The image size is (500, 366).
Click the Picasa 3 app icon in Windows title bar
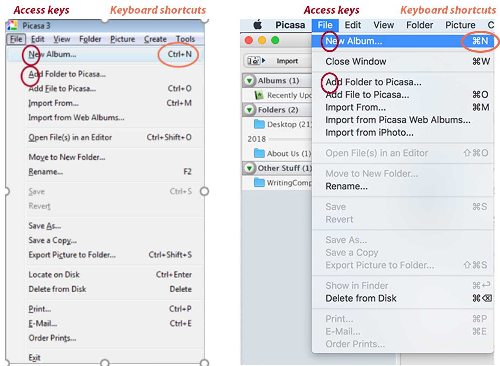(12, 25)
